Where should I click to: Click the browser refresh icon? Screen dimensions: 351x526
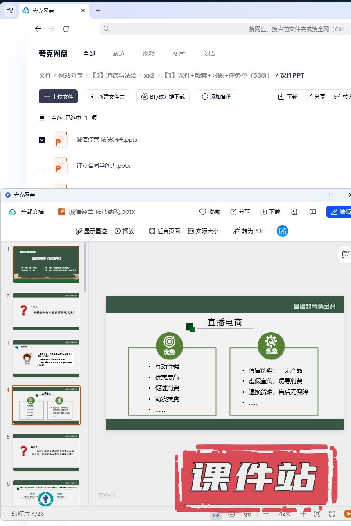click(x=66, y=29)
